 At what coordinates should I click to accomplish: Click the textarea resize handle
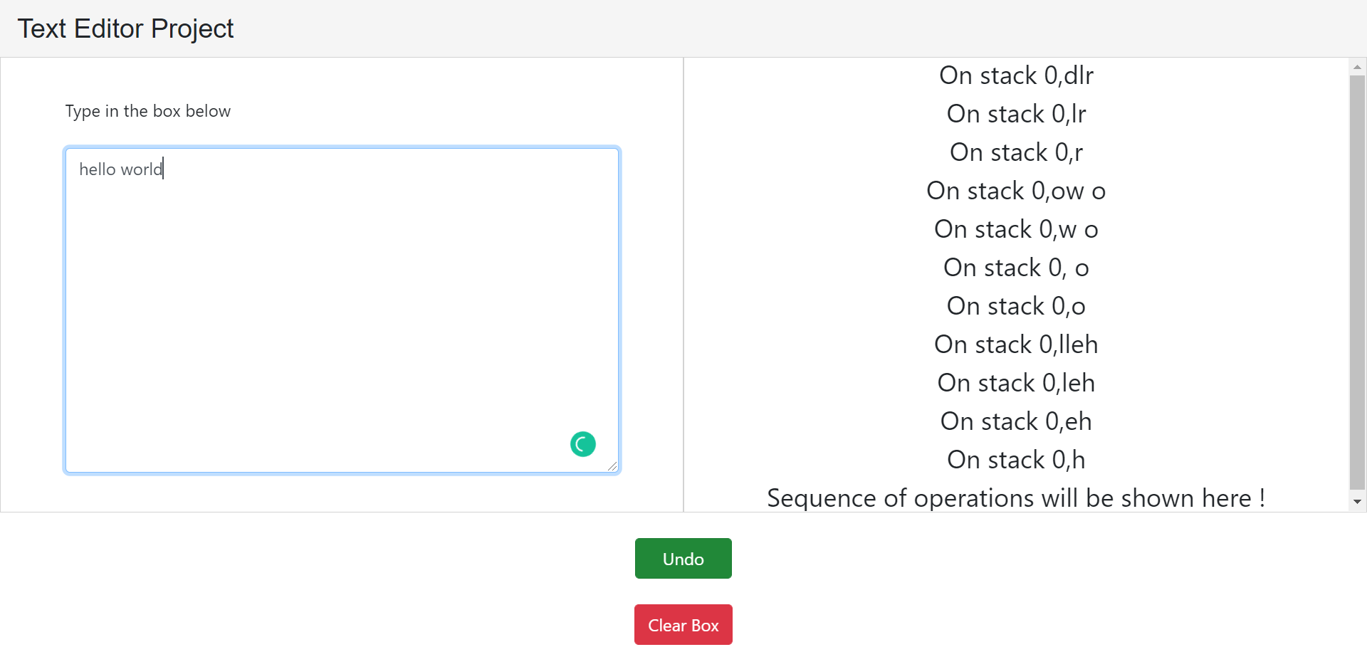tap(613, 466)
